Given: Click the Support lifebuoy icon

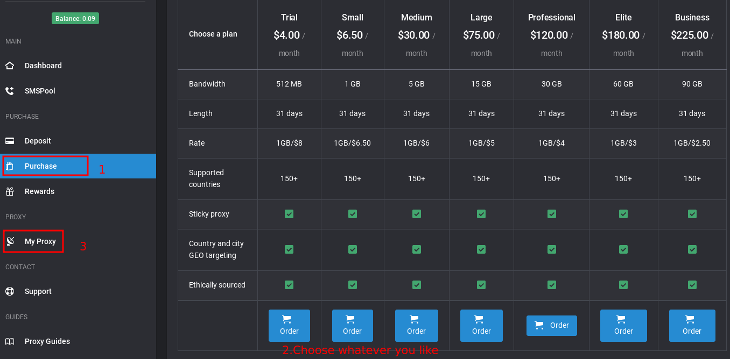Looking at the screenshot, I should coord(10,291).
